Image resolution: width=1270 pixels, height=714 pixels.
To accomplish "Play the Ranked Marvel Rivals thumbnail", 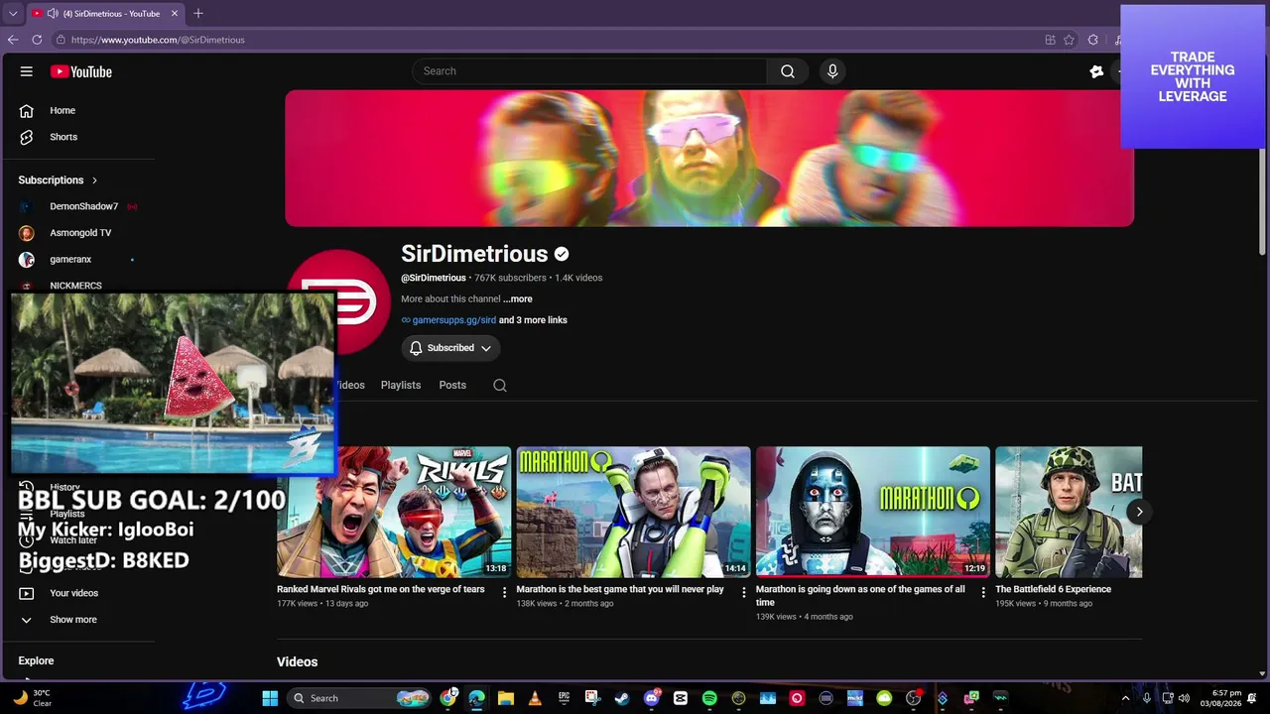I will click(x=394, y=512).
